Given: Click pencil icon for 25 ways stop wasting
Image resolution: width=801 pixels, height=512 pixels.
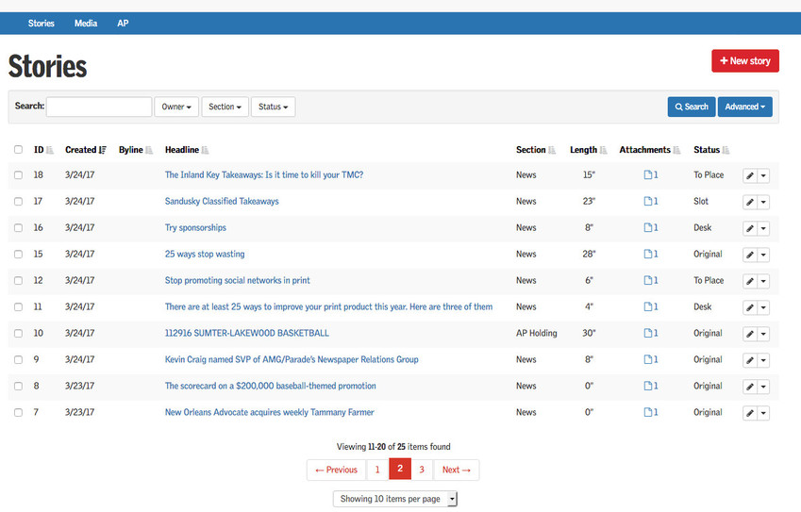Looking at the screenshot, I should coord(749,255).
